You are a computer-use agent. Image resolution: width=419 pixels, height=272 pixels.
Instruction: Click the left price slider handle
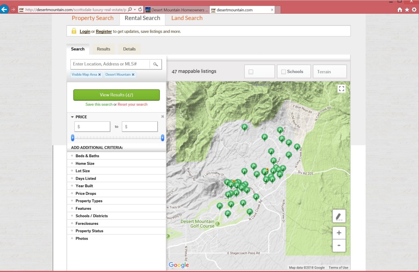[73, 138]
